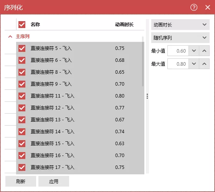Uncheck 直接连接符 5 - 飞入
This screenshot has width=215, height=192.
[22, 48]
